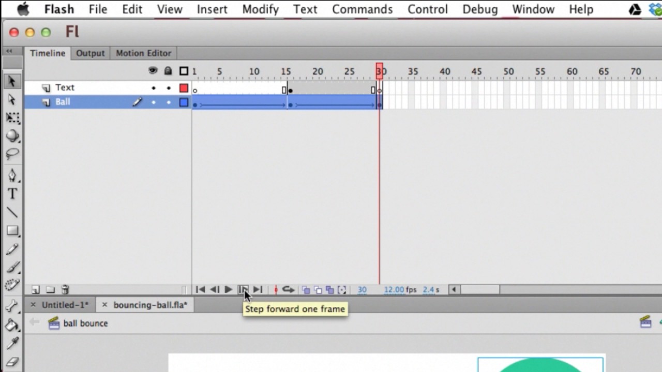Show or hide all layers eye icon
Viewport: 662px width, 372px height.
pyautogui.click(x=153, y=71)
